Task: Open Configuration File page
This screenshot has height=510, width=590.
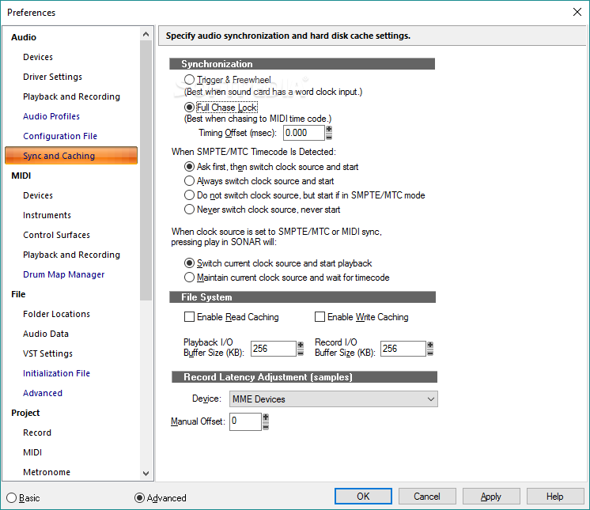Action: pyautogui.click(x=60, y=136)
